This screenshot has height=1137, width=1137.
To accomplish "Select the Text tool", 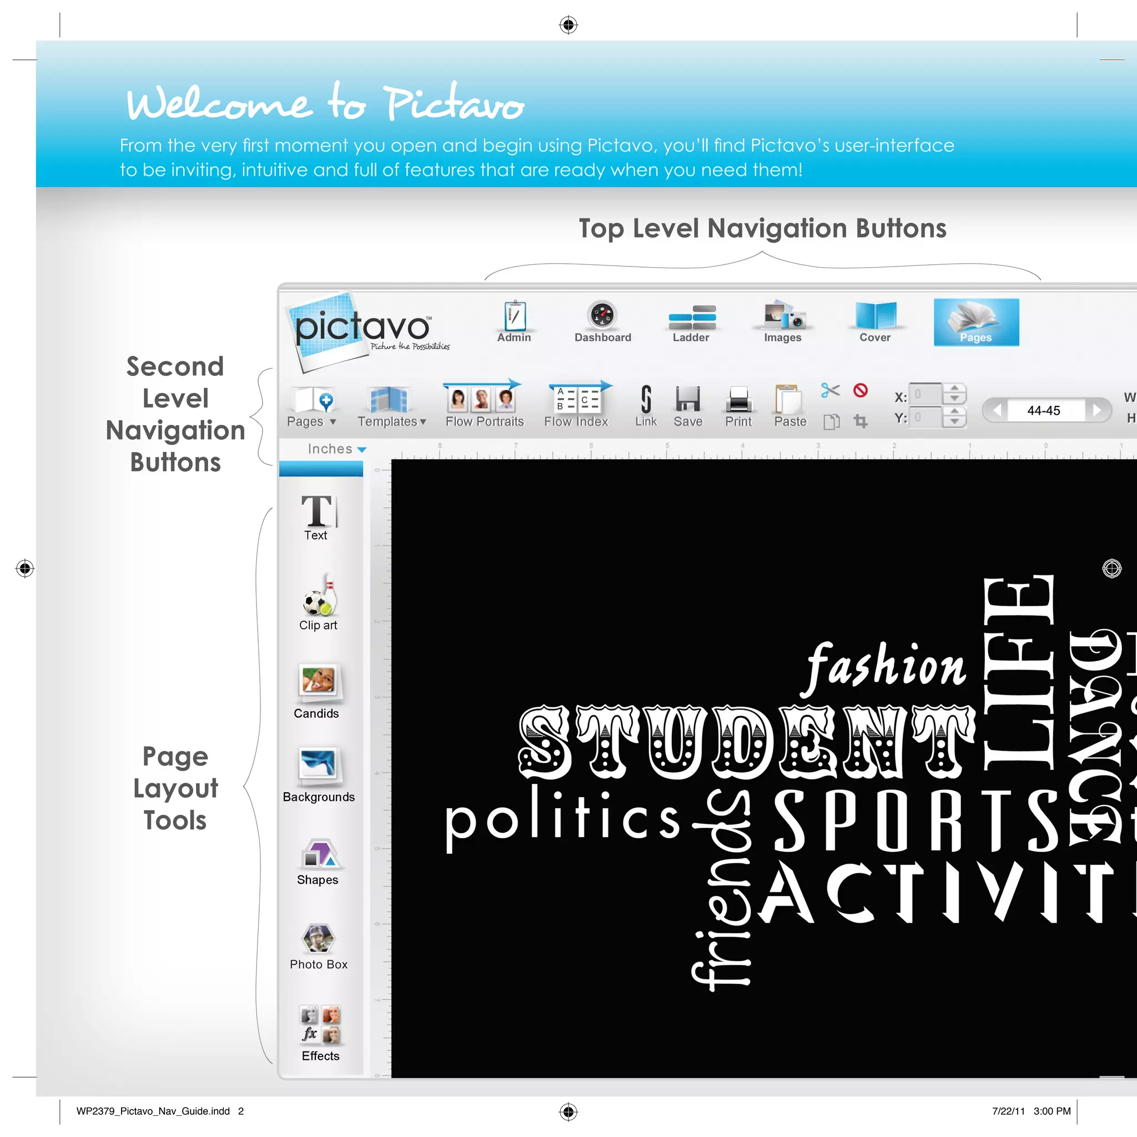I will (x=318, y=517).
